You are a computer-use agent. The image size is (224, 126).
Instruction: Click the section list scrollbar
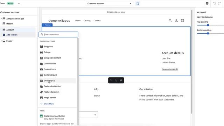click(x=78, y=82)
